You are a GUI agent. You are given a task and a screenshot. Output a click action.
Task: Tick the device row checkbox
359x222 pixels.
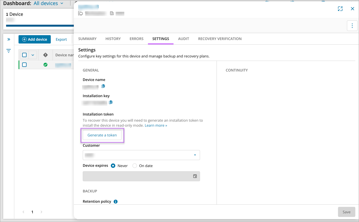click(x=24, y=65)
